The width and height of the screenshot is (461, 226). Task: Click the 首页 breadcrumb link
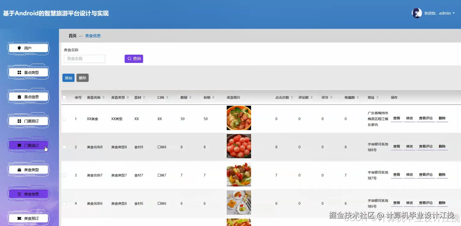[x=73, y=36]
